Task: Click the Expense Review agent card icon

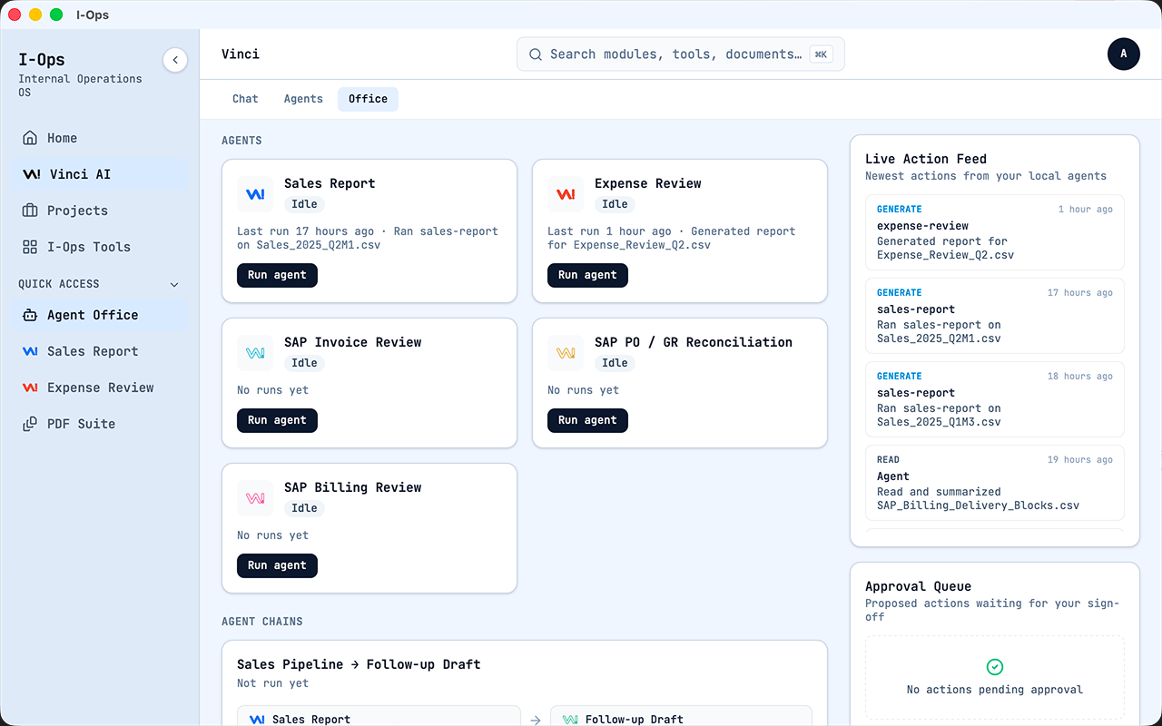Action: pyautogui.click(x=566, y=194)
